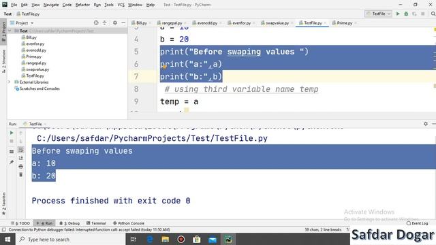
Task: Close the TestFile.py editor tab
Action: coord(325,23)
